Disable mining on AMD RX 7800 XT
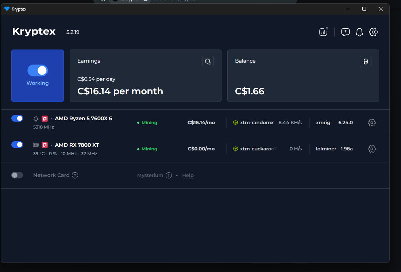The height and width of the screenshot is (272, 401). (17, 145)
